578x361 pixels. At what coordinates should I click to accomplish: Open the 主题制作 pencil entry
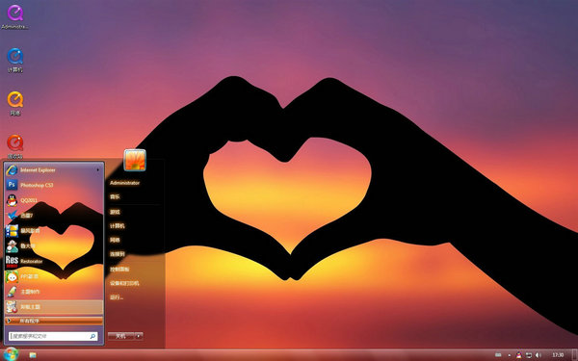point(54,292)
